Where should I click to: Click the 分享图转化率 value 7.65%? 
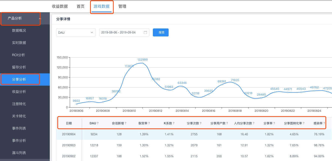point(294,145)
